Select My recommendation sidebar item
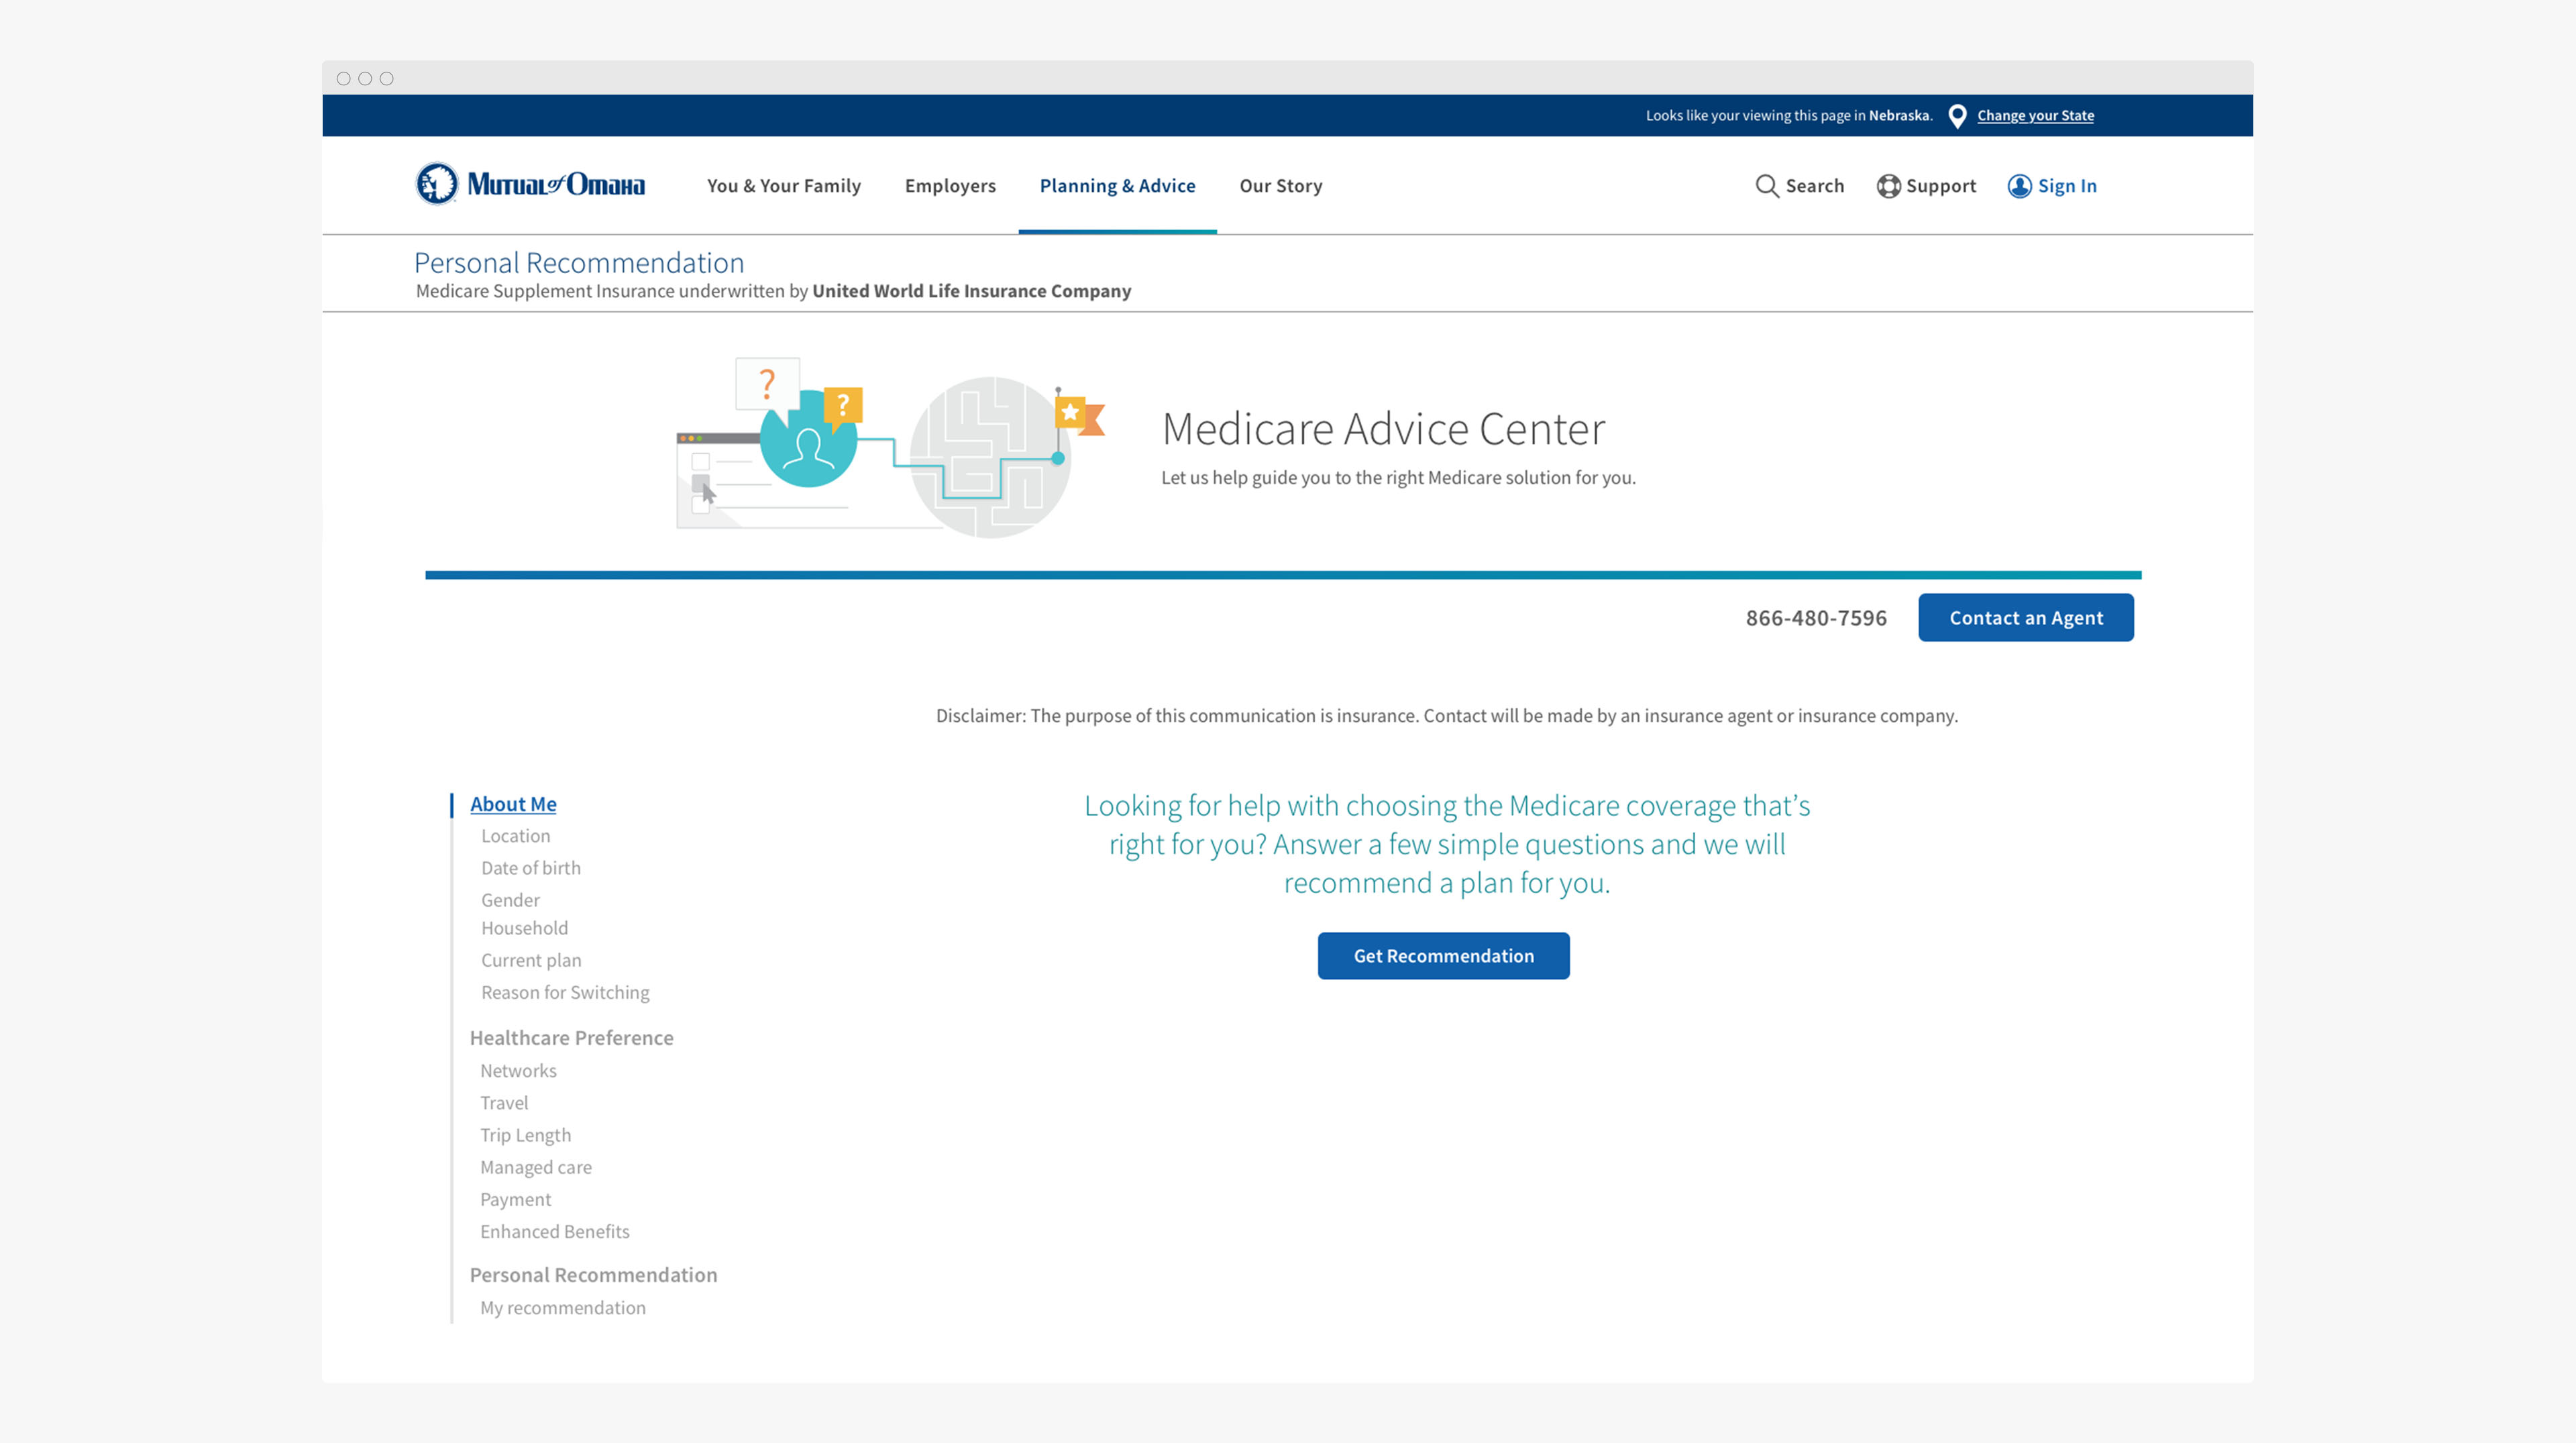The width and height of the screenshot is (2576, 1443). pos(562,1308)
